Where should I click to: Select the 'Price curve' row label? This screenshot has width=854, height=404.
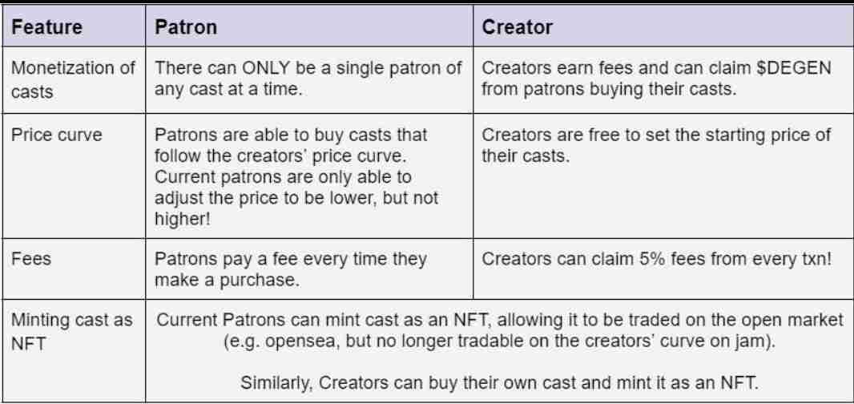(x=57, y=135)
